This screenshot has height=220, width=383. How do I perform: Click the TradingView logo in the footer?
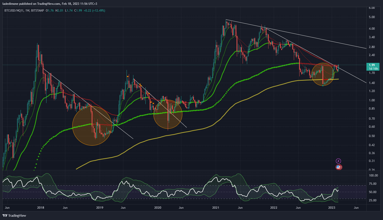coord(14,215)
